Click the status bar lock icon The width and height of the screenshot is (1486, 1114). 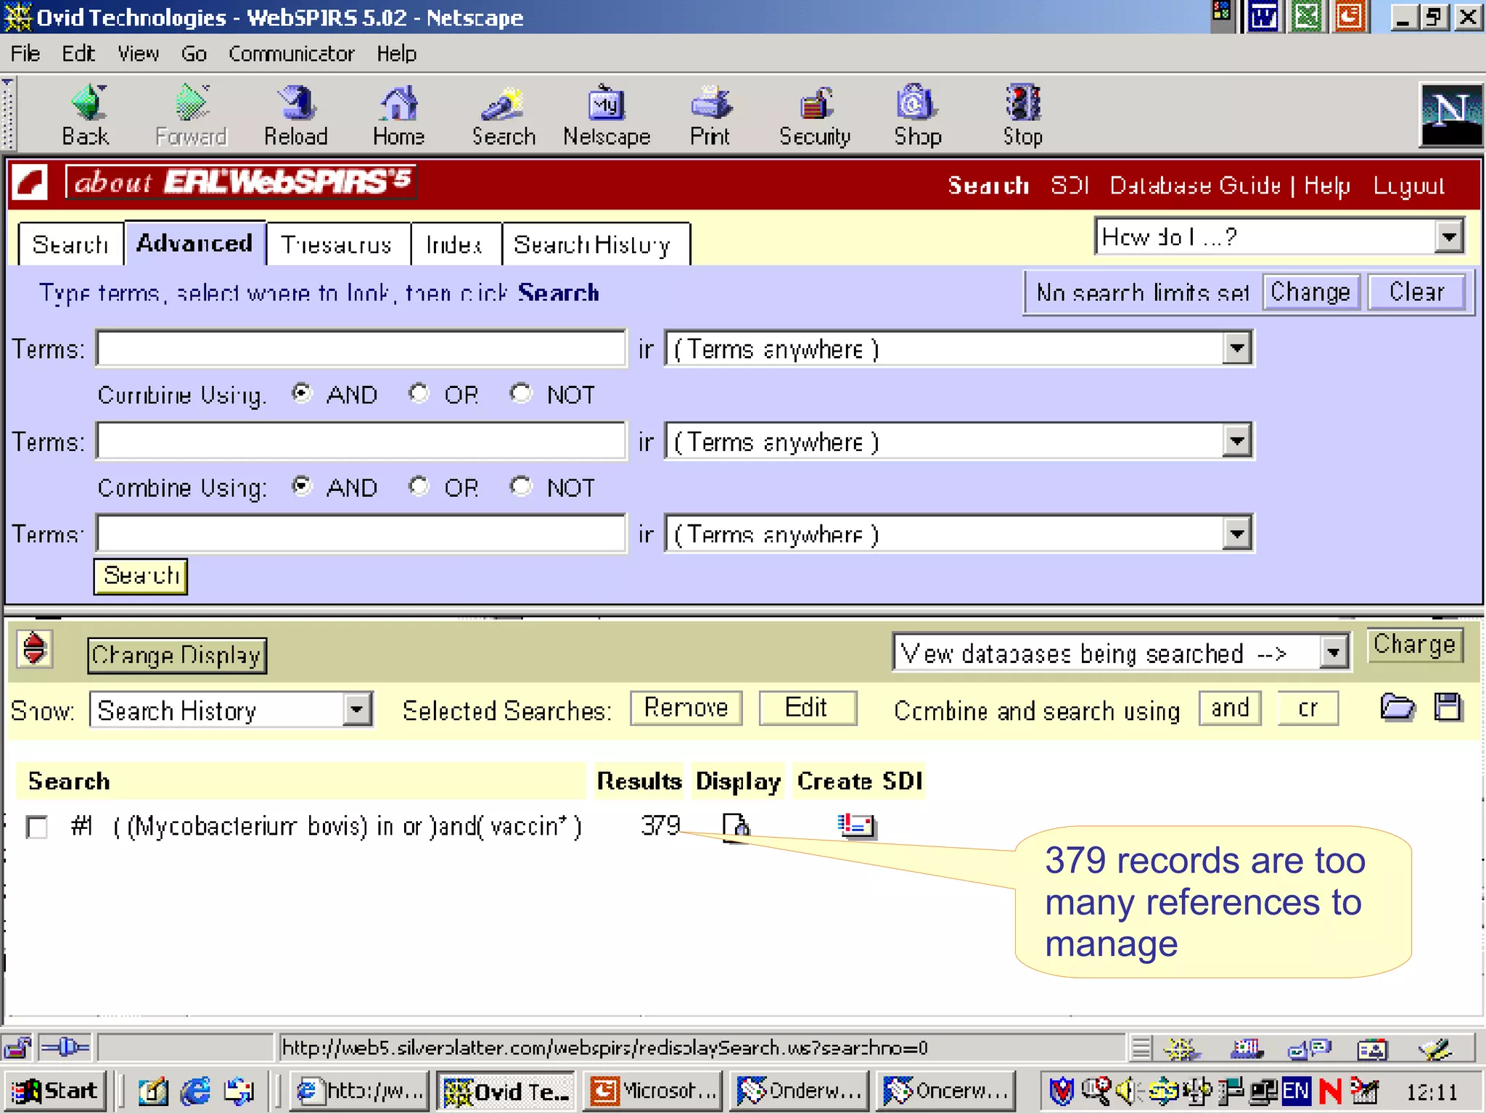[17, 1048]
